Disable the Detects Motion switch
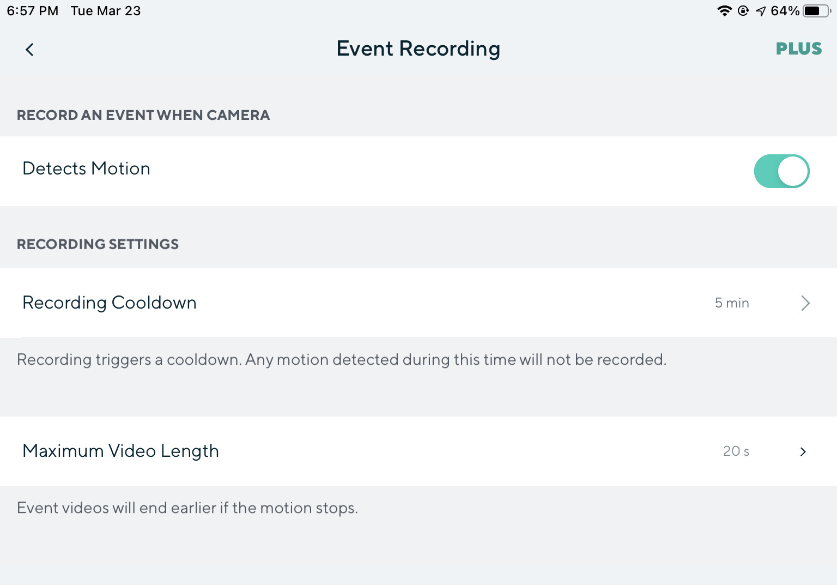 781,171
